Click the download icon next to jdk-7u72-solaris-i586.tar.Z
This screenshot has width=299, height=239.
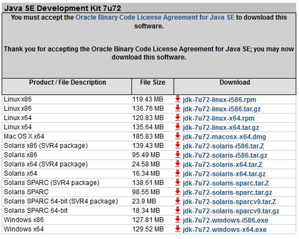tap(178, 146)
